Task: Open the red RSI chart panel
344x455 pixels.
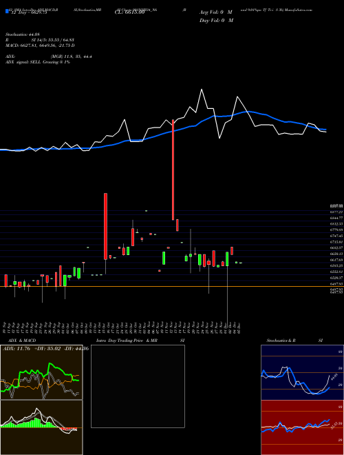Action: (x=302, y=427)
